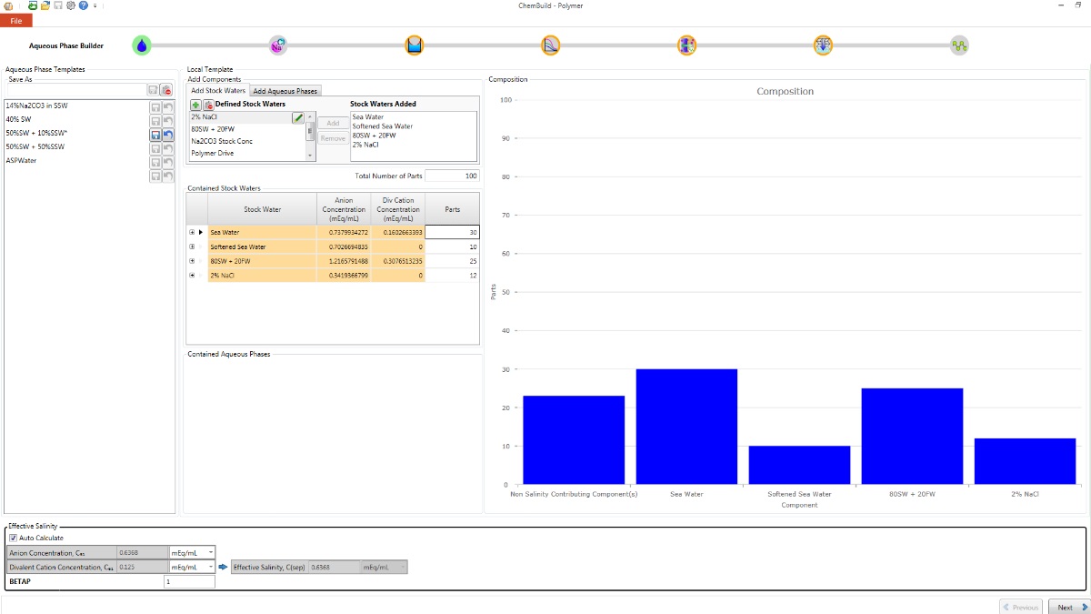1091x614 pixels.
Task: Open the blue help question mark icon
Action: click(x=83, y=5)
